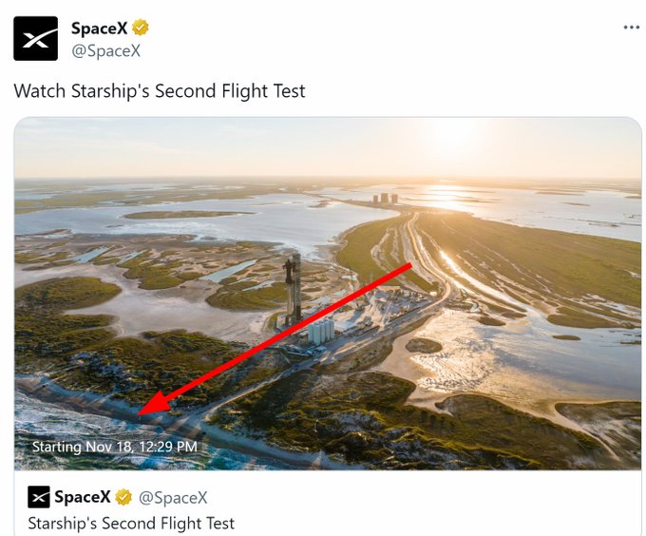Open the bold SpaceX name in the quoted post
The image size is (646, 536).
coord(82,497)
